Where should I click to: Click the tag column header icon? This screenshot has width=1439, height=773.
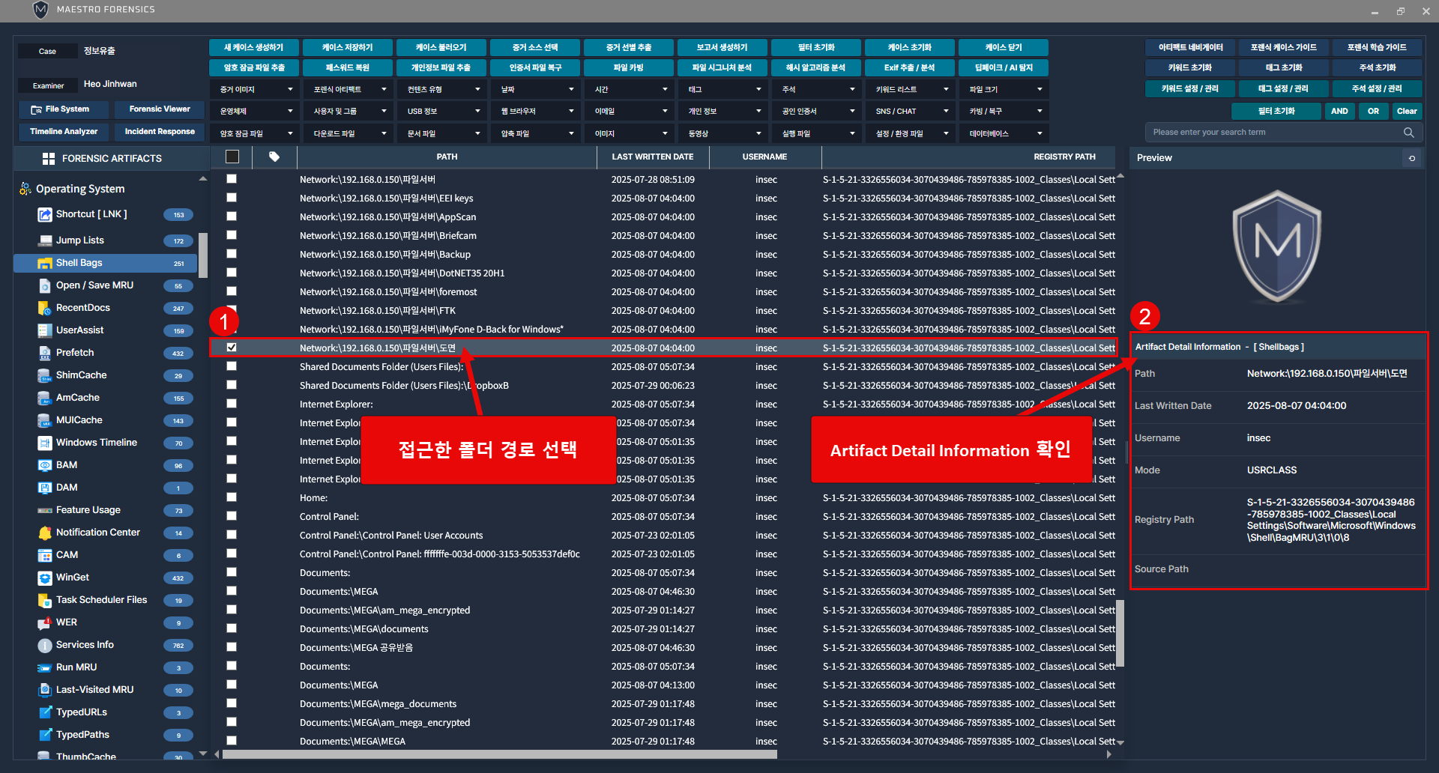(x=274, y=157)
